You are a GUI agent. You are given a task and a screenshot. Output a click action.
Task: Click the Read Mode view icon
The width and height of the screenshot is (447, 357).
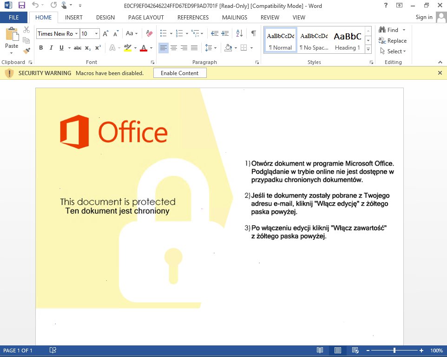[x=320, y=350]
